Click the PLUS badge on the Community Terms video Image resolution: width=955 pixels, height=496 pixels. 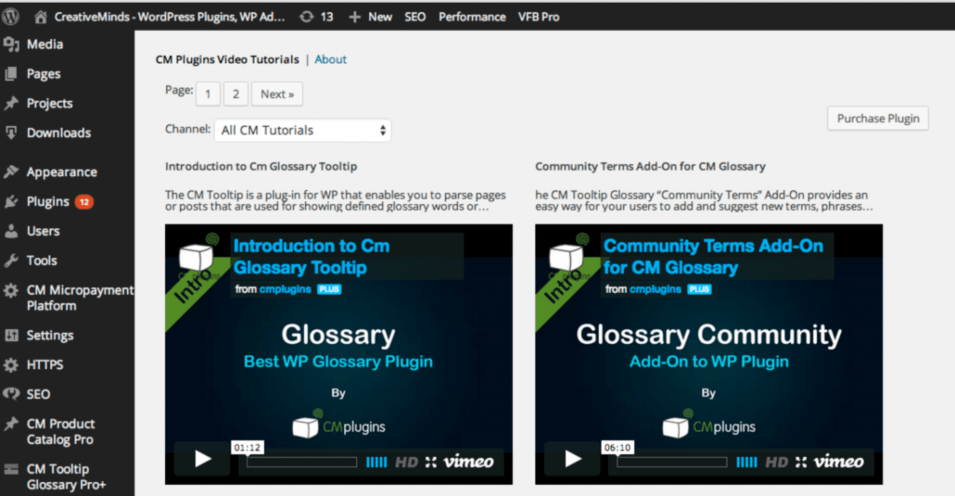point(699,289)
